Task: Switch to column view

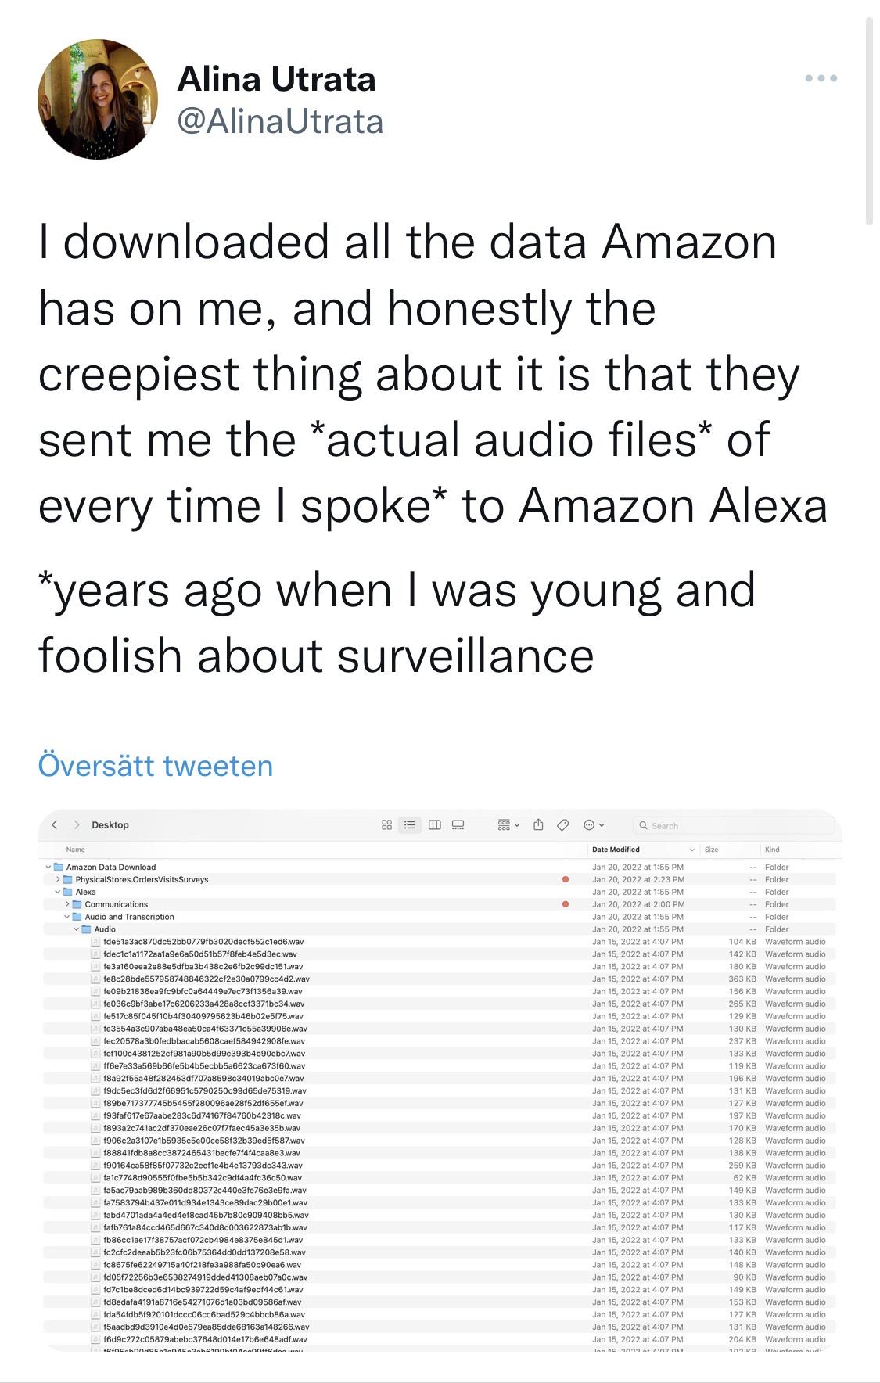Action: click(x=434, y=824)
